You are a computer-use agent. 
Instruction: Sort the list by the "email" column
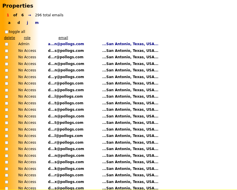point(63,38)
